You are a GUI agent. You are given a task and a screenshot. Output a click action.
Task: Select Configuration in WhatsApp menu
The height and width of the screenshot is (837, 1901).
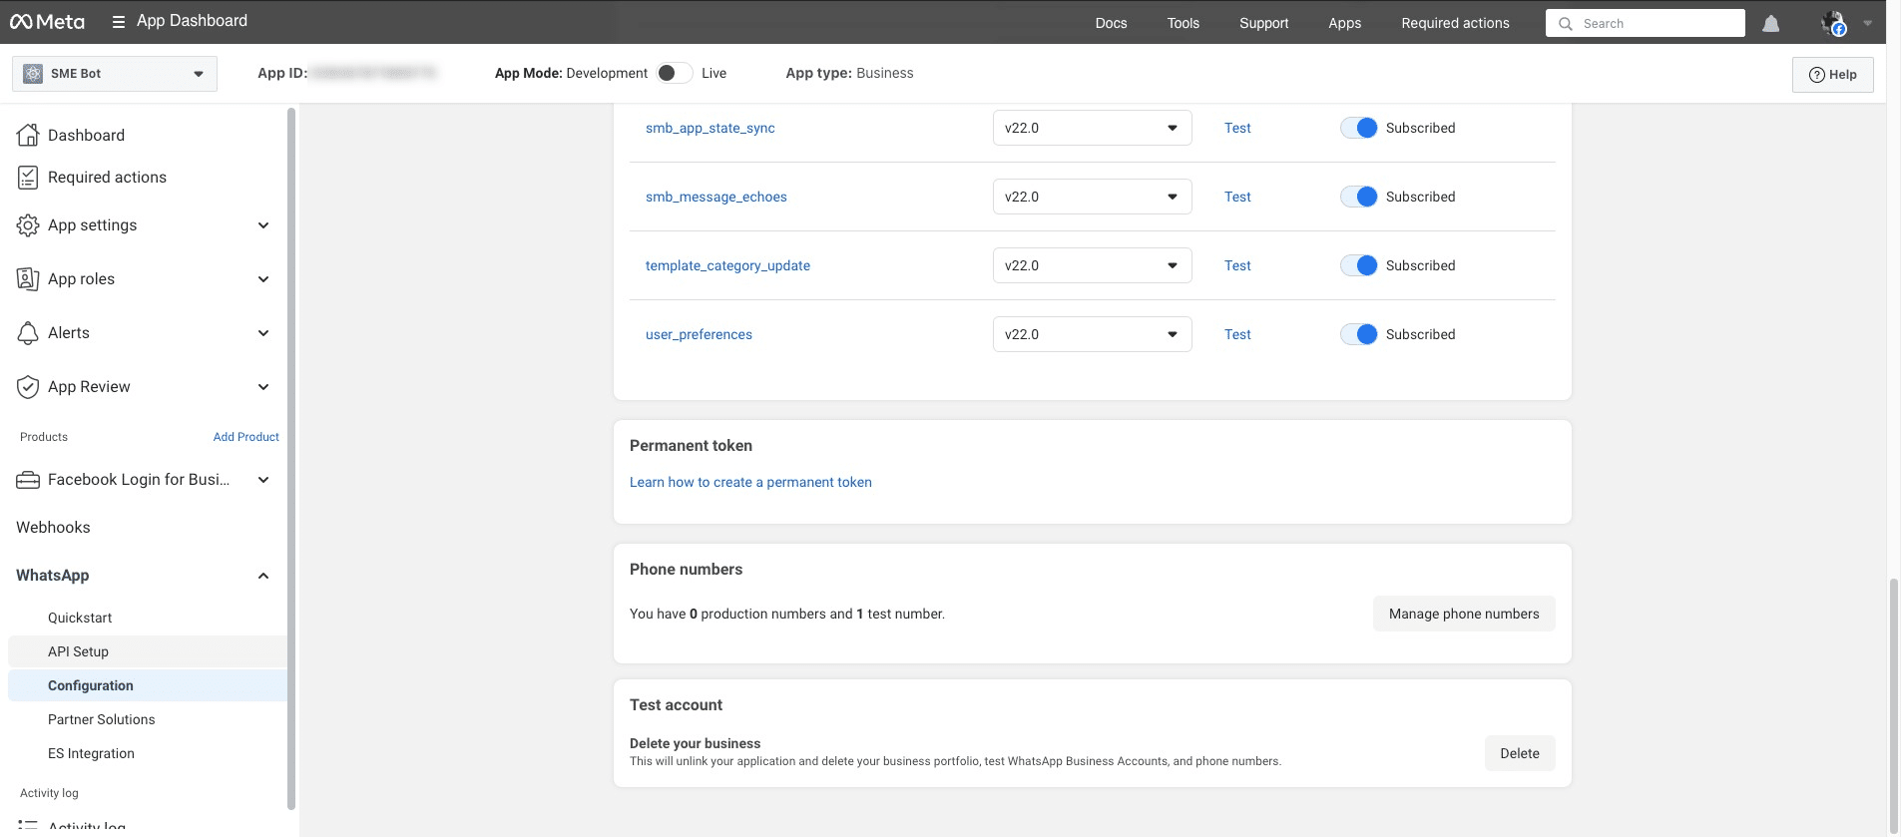point(90,685)
